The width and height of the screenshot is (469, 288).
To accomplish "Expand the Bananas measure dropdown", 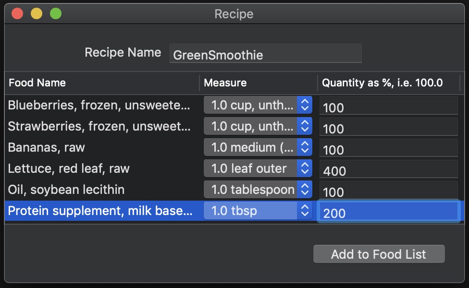I will click(x=258, y=147).
